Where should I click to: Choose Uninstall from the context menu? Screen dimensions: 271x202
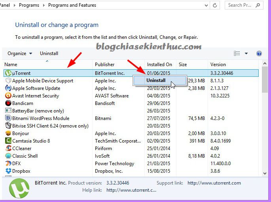160,80
